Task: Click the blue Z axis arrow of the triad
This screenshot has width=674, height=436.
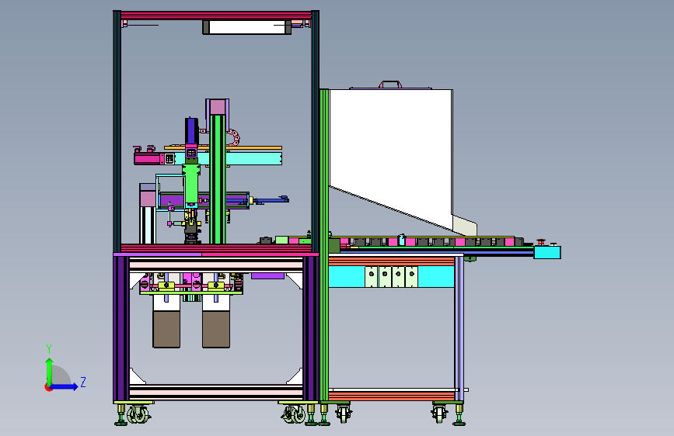Action: click(65, 386)
